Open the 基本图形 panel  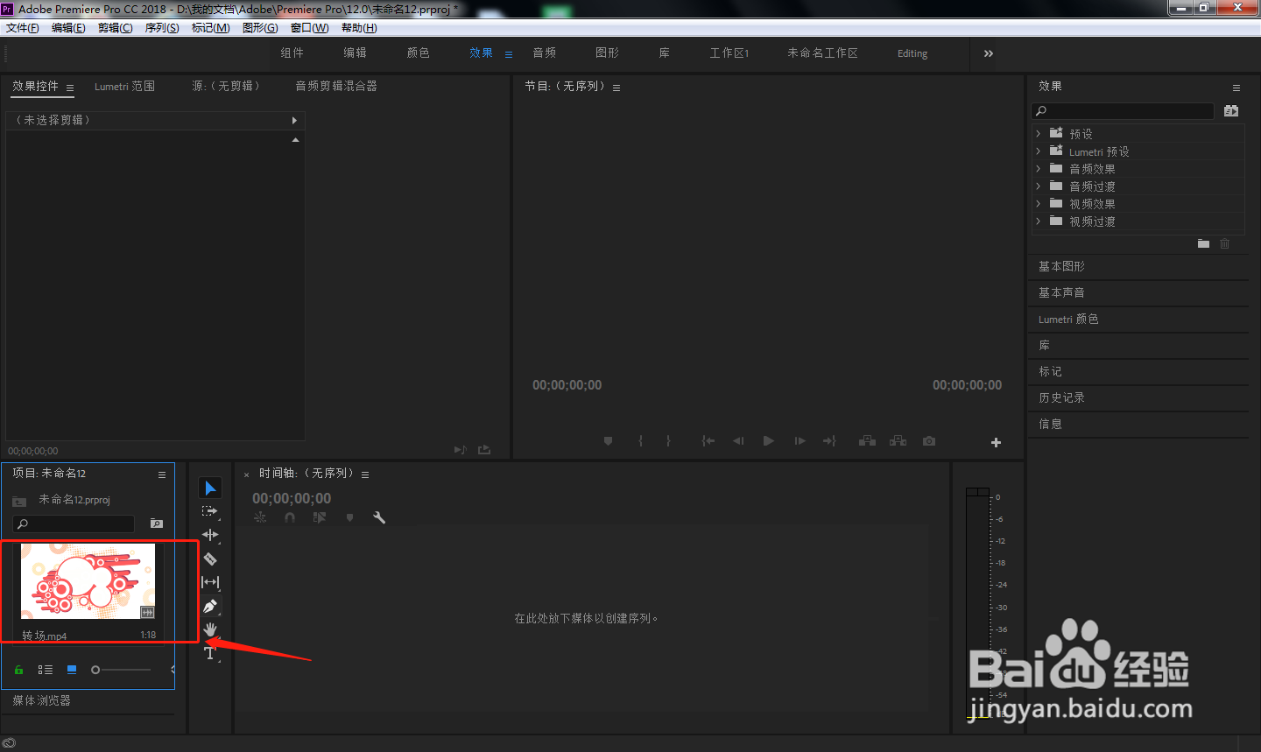(1061, 266)
